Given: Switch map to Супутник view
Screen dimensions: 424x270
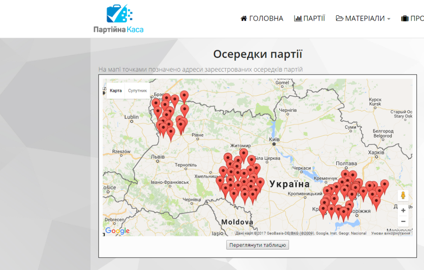Looking at the screenshot, I should 137,91.
